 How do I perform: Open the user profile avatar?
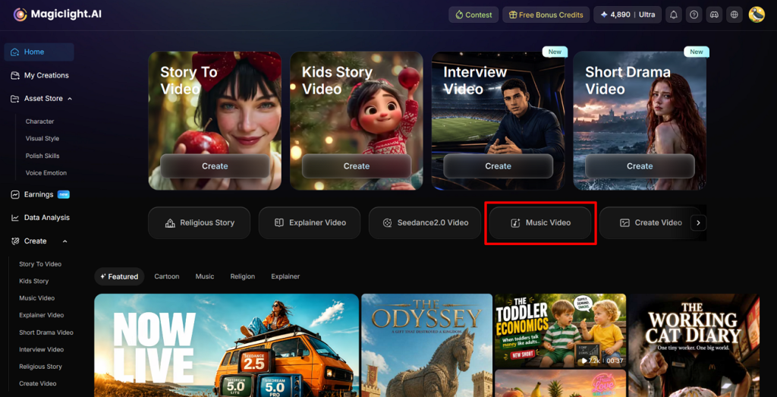(x=757, y=15)
